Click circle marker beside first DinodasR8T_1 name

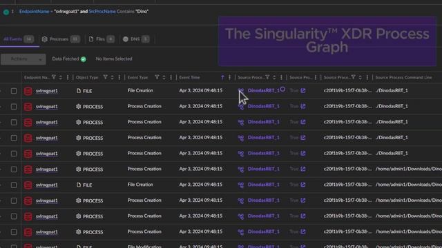[x=282, y=89]
